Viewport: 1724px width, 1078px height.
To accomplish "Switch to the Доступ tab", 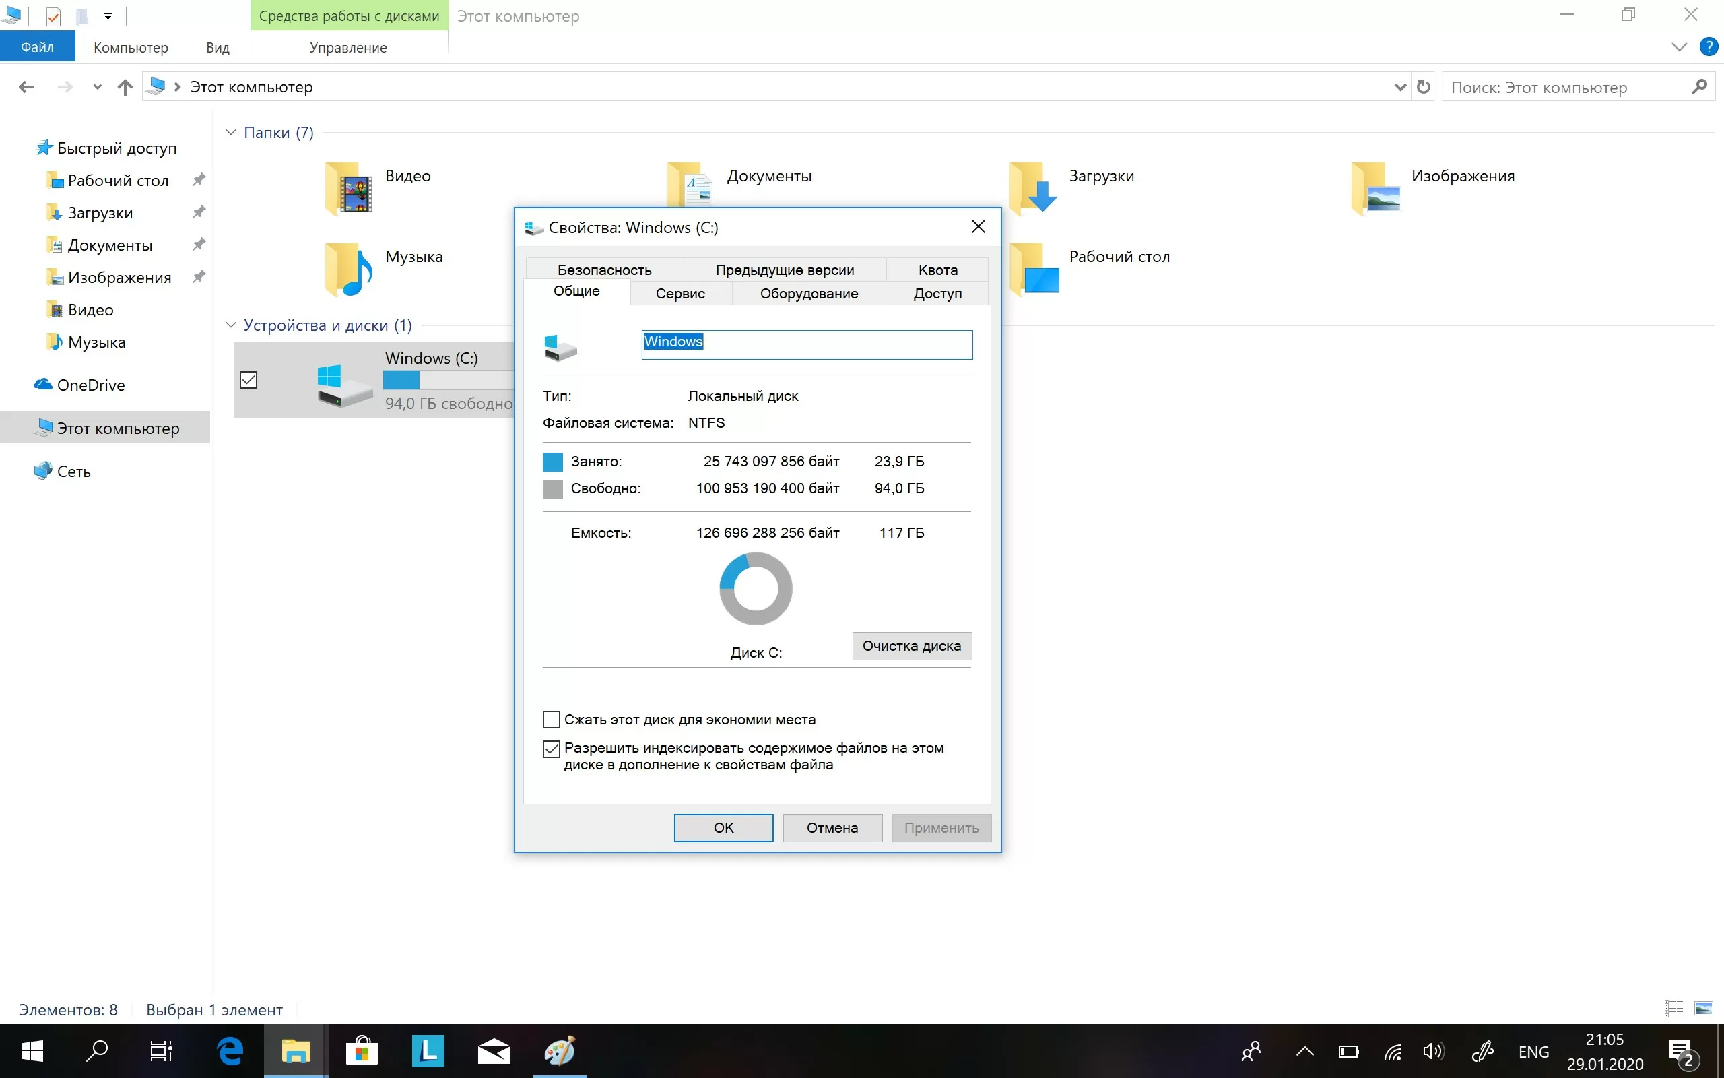I will 937,293.
